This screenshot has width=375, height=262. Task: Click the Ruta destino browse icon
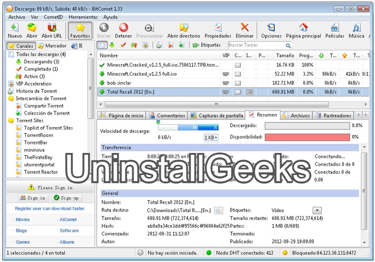click(218, 211)
